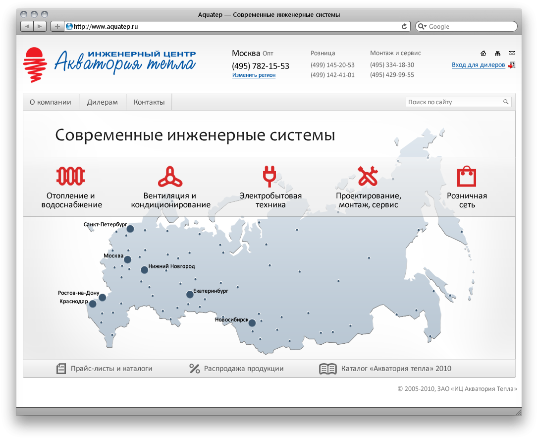Click the crossed tools icon for Проектирование, монтаж, сервис

pyautogui.click(x=368, y=176)
